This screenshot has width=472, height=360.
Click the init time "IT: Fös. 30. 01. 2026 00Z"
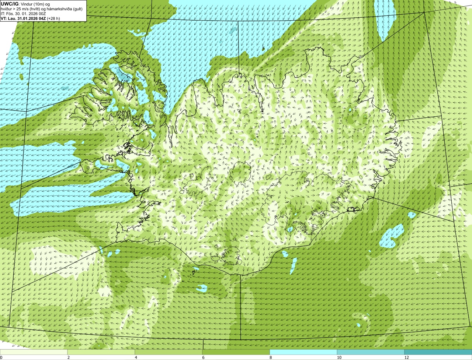23,13
